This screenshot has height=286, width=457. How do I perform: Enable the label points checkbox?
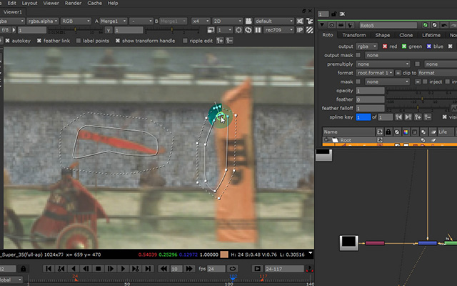[x=79, y=41]
